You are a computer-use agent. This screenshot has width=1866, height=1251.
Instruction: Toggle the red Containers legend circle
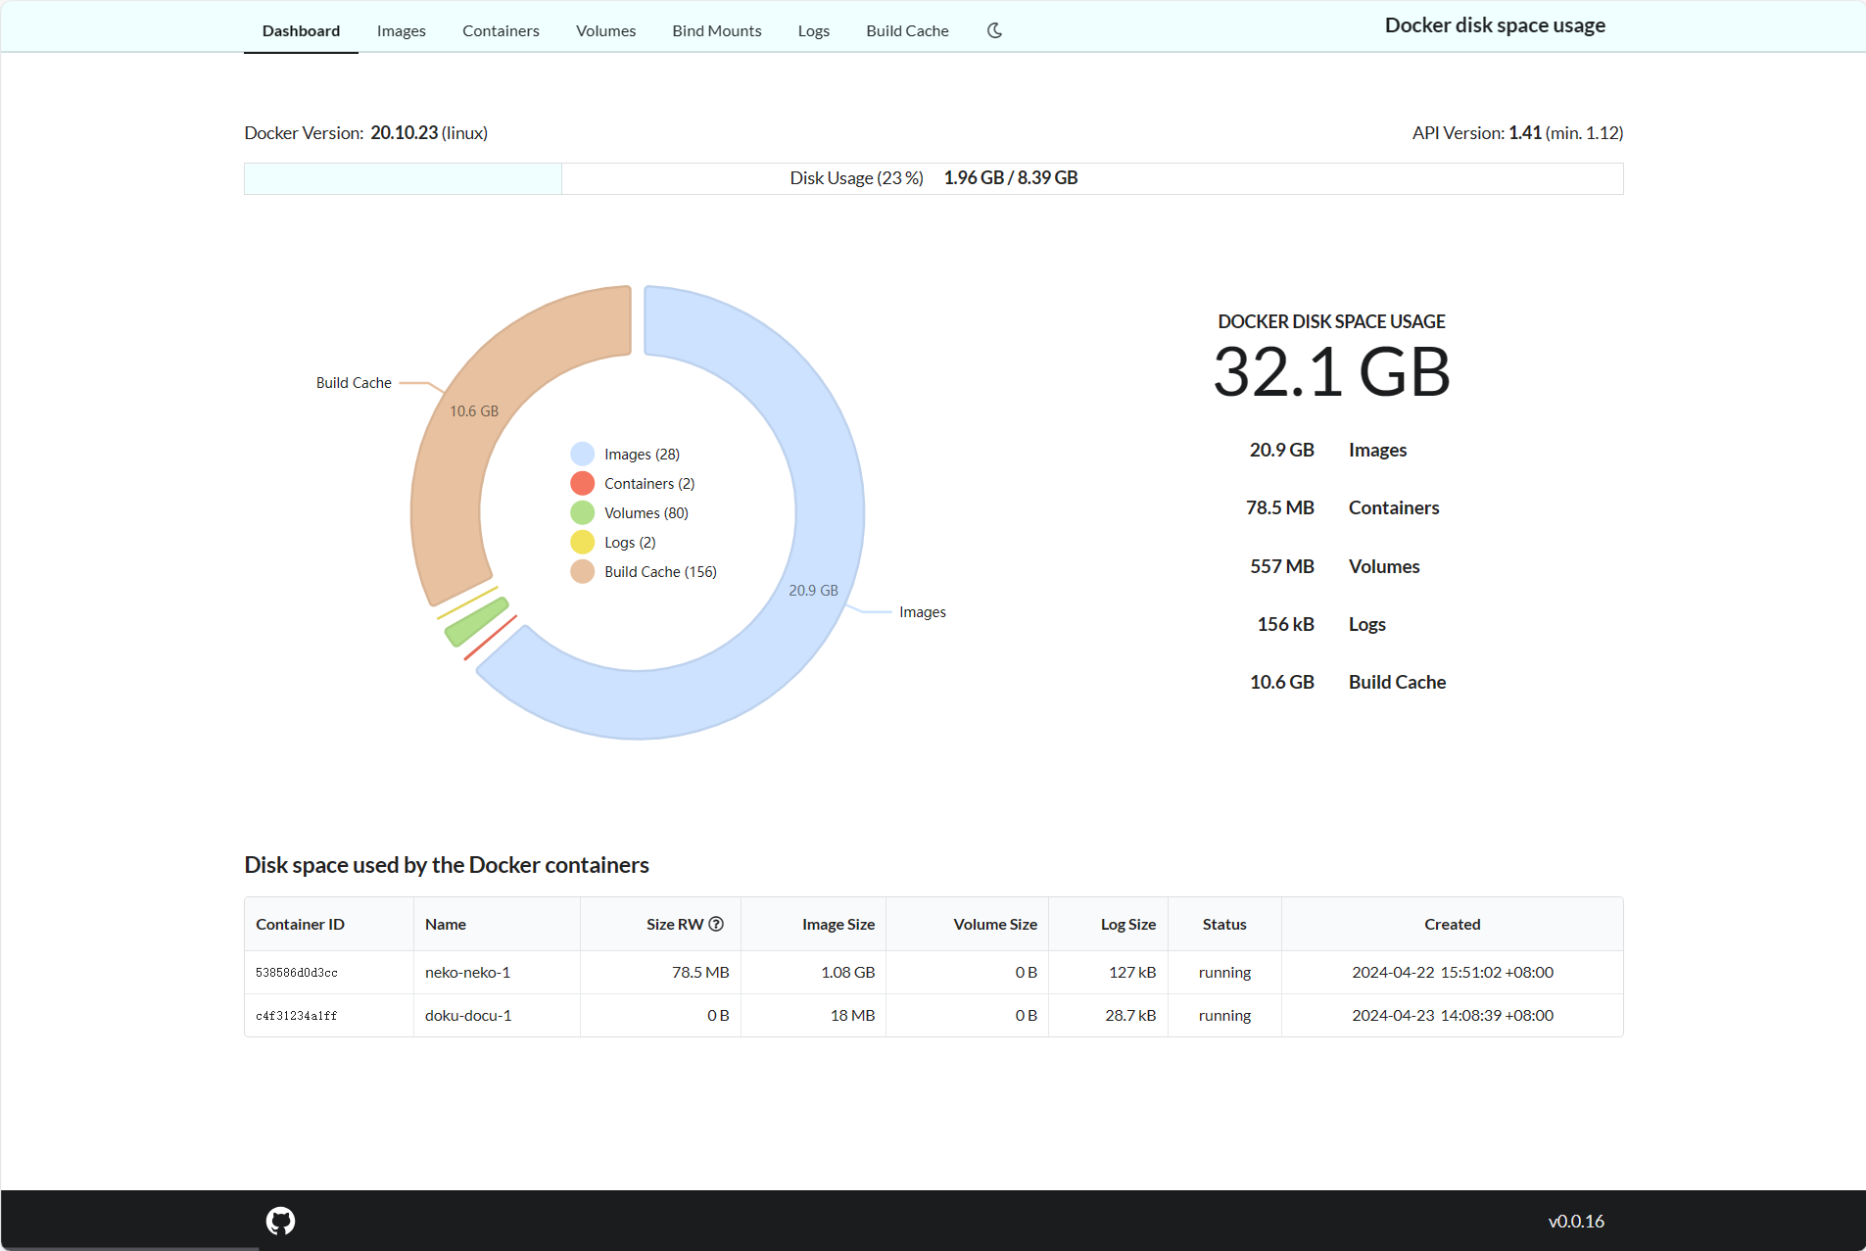pyautogui.click(x=582, y=483)
